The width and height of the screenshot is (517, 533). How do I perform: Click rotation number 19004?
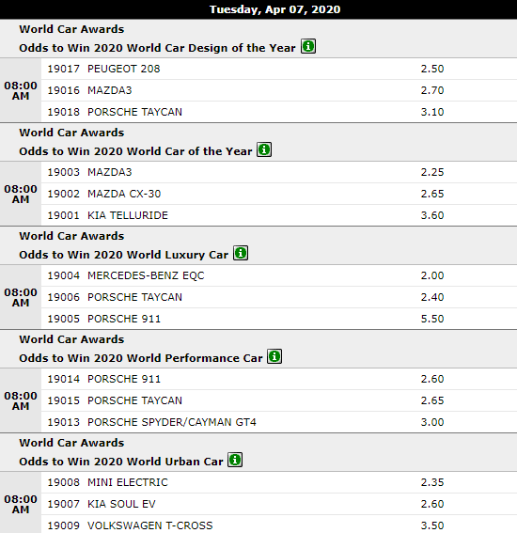63,275
